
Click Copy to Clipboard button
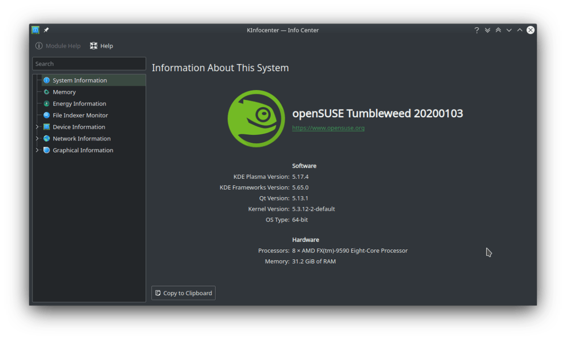coord(183,293)
